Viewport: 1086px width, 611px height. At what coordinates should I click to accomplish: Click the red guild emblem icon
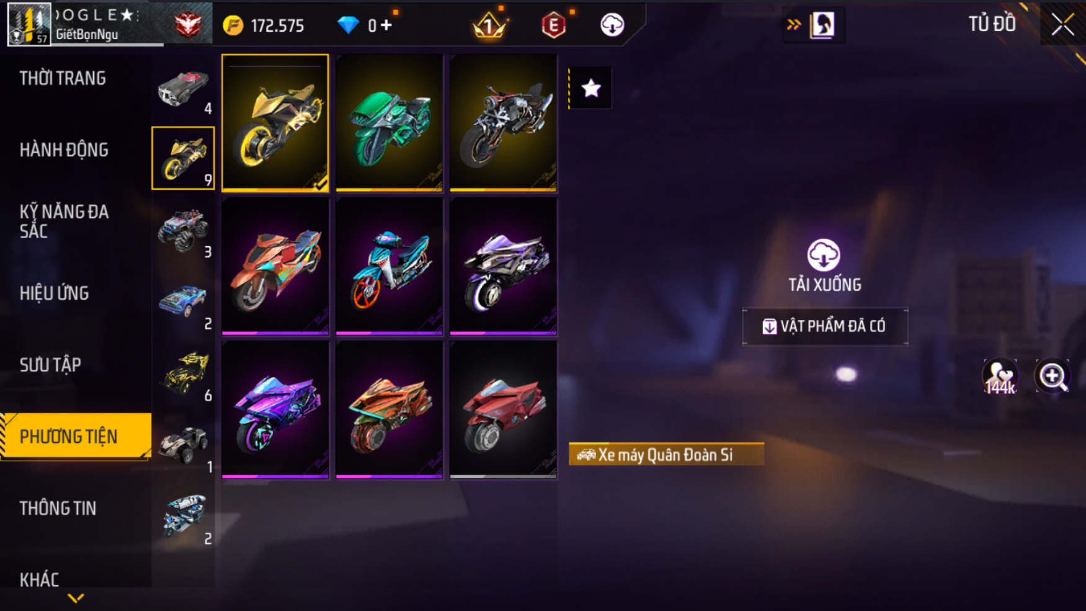pyautogui.click(x=187, y=25)
